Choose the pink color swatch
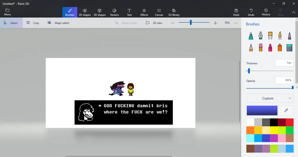The width and height of the screenshot is (298, 157). [x=282, y=138]
